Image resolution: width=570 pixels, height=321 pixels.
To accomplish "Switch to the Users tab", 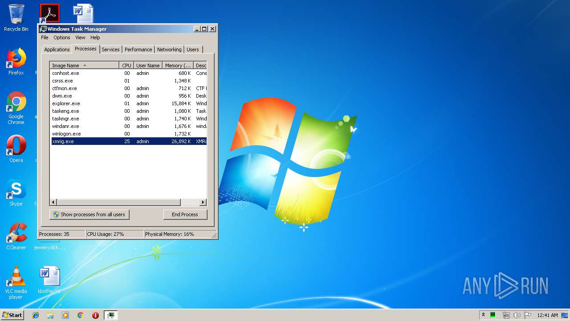I will point(193,49).
